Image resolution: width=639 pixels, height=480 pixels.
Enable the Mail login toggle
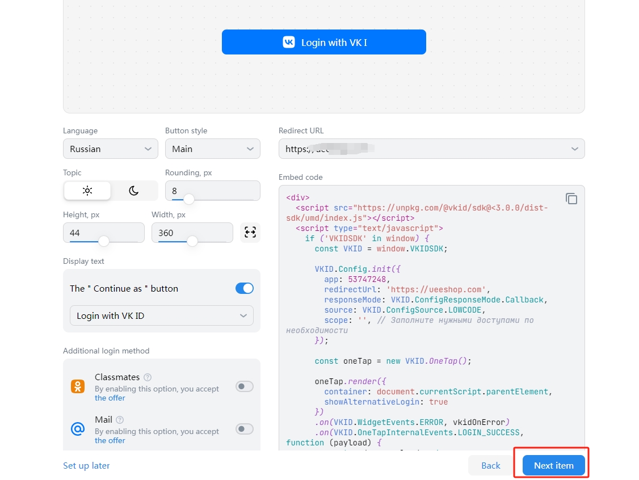(x=244, y=429)
